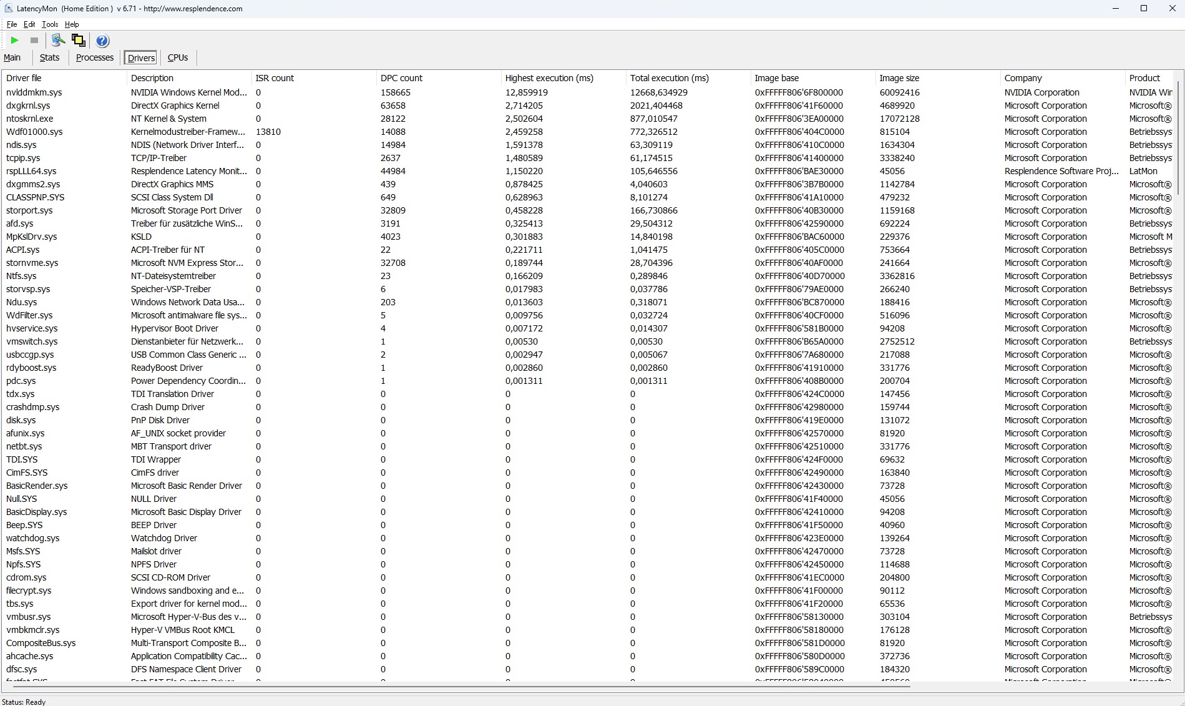Switch to the Main tab
Image resolution: width=1185 pixels, height=706 pixels.
[12, 57]
